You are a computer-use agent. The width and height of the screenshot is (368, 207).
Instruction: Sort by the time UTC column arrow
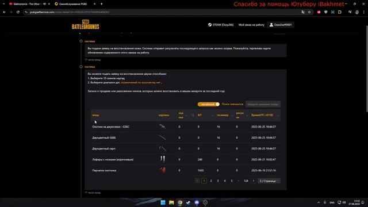click(x=278, y=115)
